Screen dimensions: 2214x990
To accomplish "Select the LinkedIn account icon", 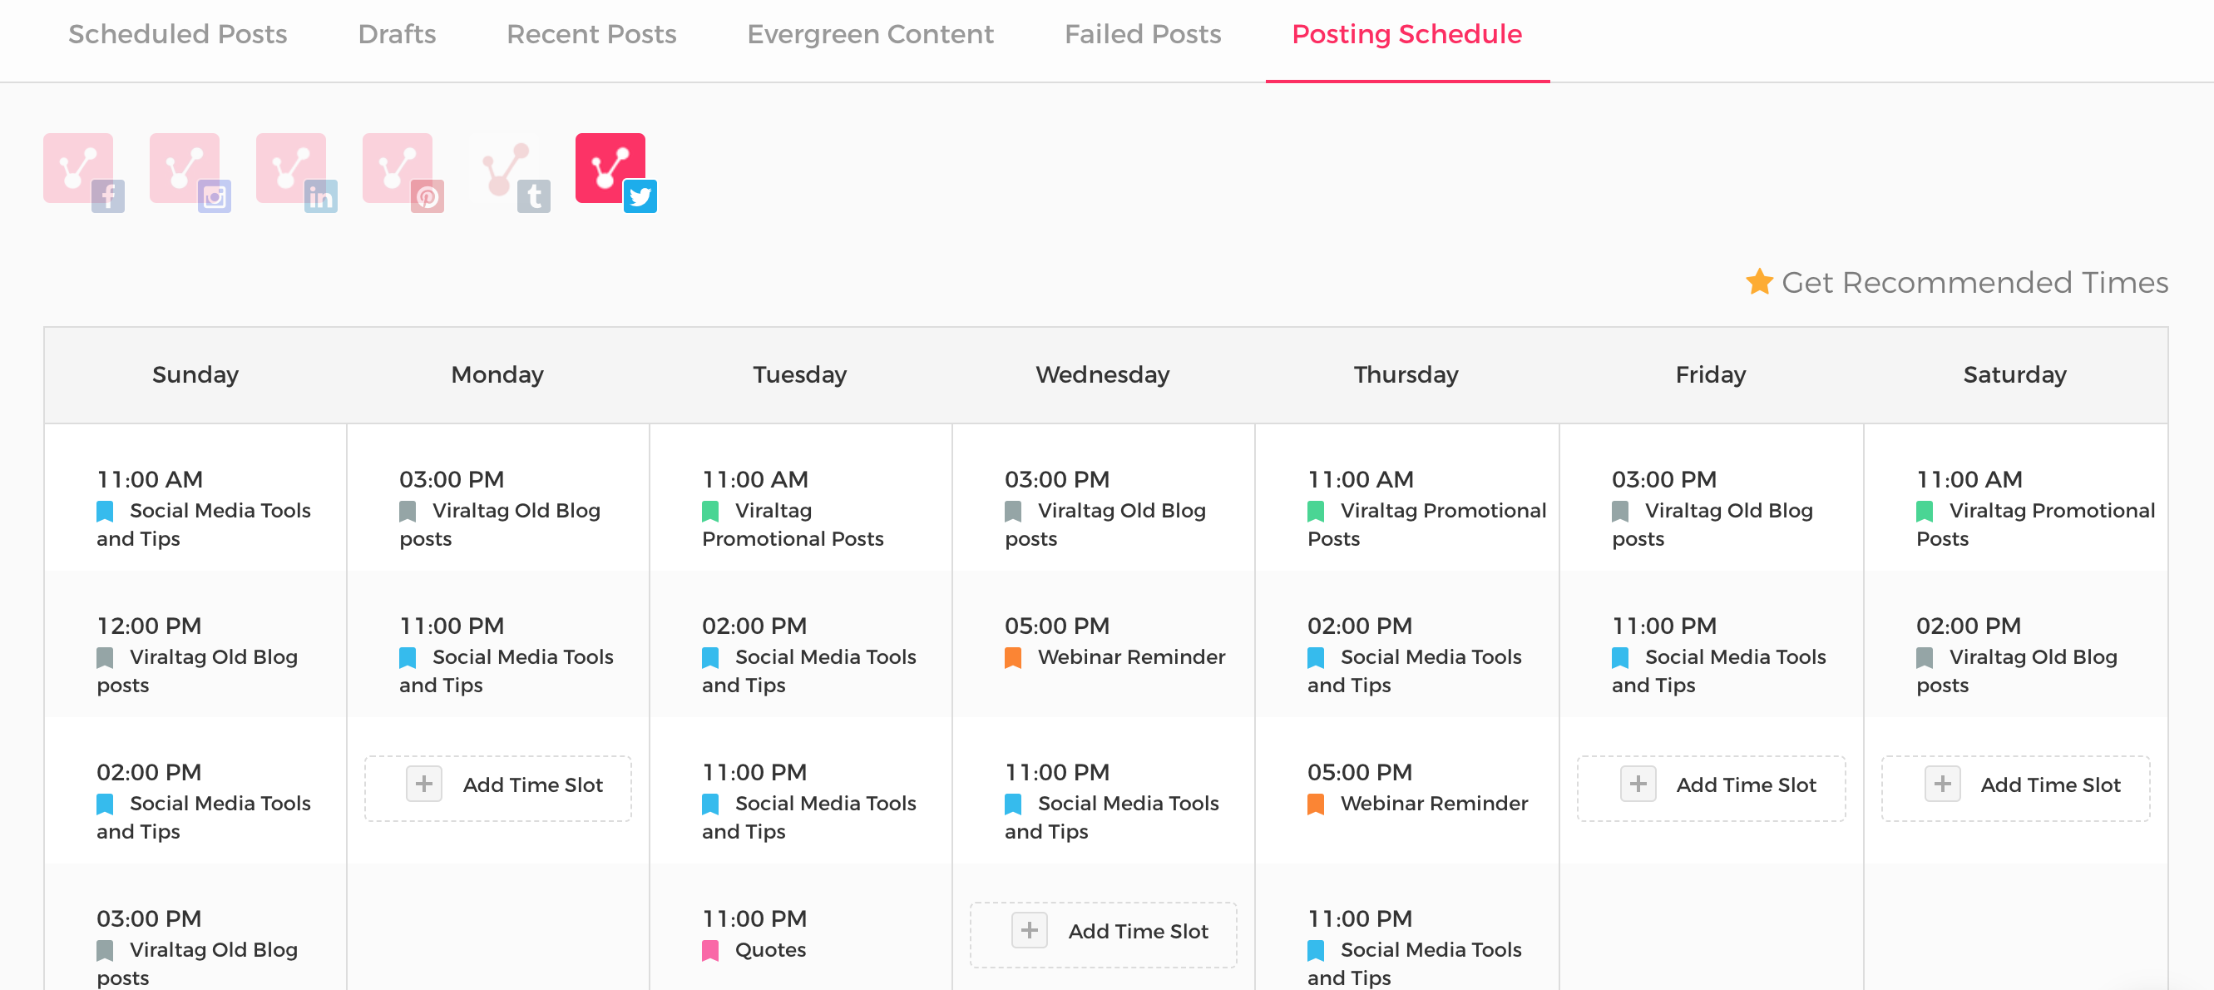I will click(294, 171).
